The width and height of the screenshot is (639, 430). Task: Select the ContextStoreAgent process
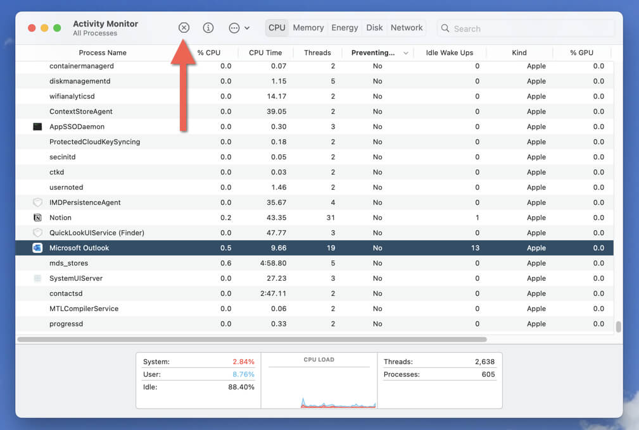314,111
